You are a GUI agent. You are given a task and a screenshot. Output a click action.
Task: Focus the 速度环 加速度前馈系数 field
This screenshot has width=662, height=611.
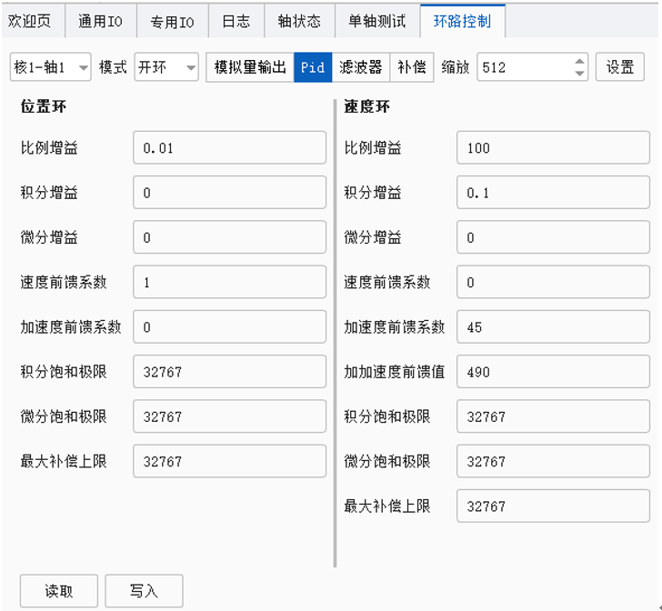click(553, 327)
